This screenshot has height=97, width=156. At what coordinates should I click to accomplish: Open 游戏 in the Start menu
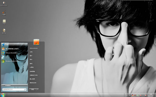(31, 64)
